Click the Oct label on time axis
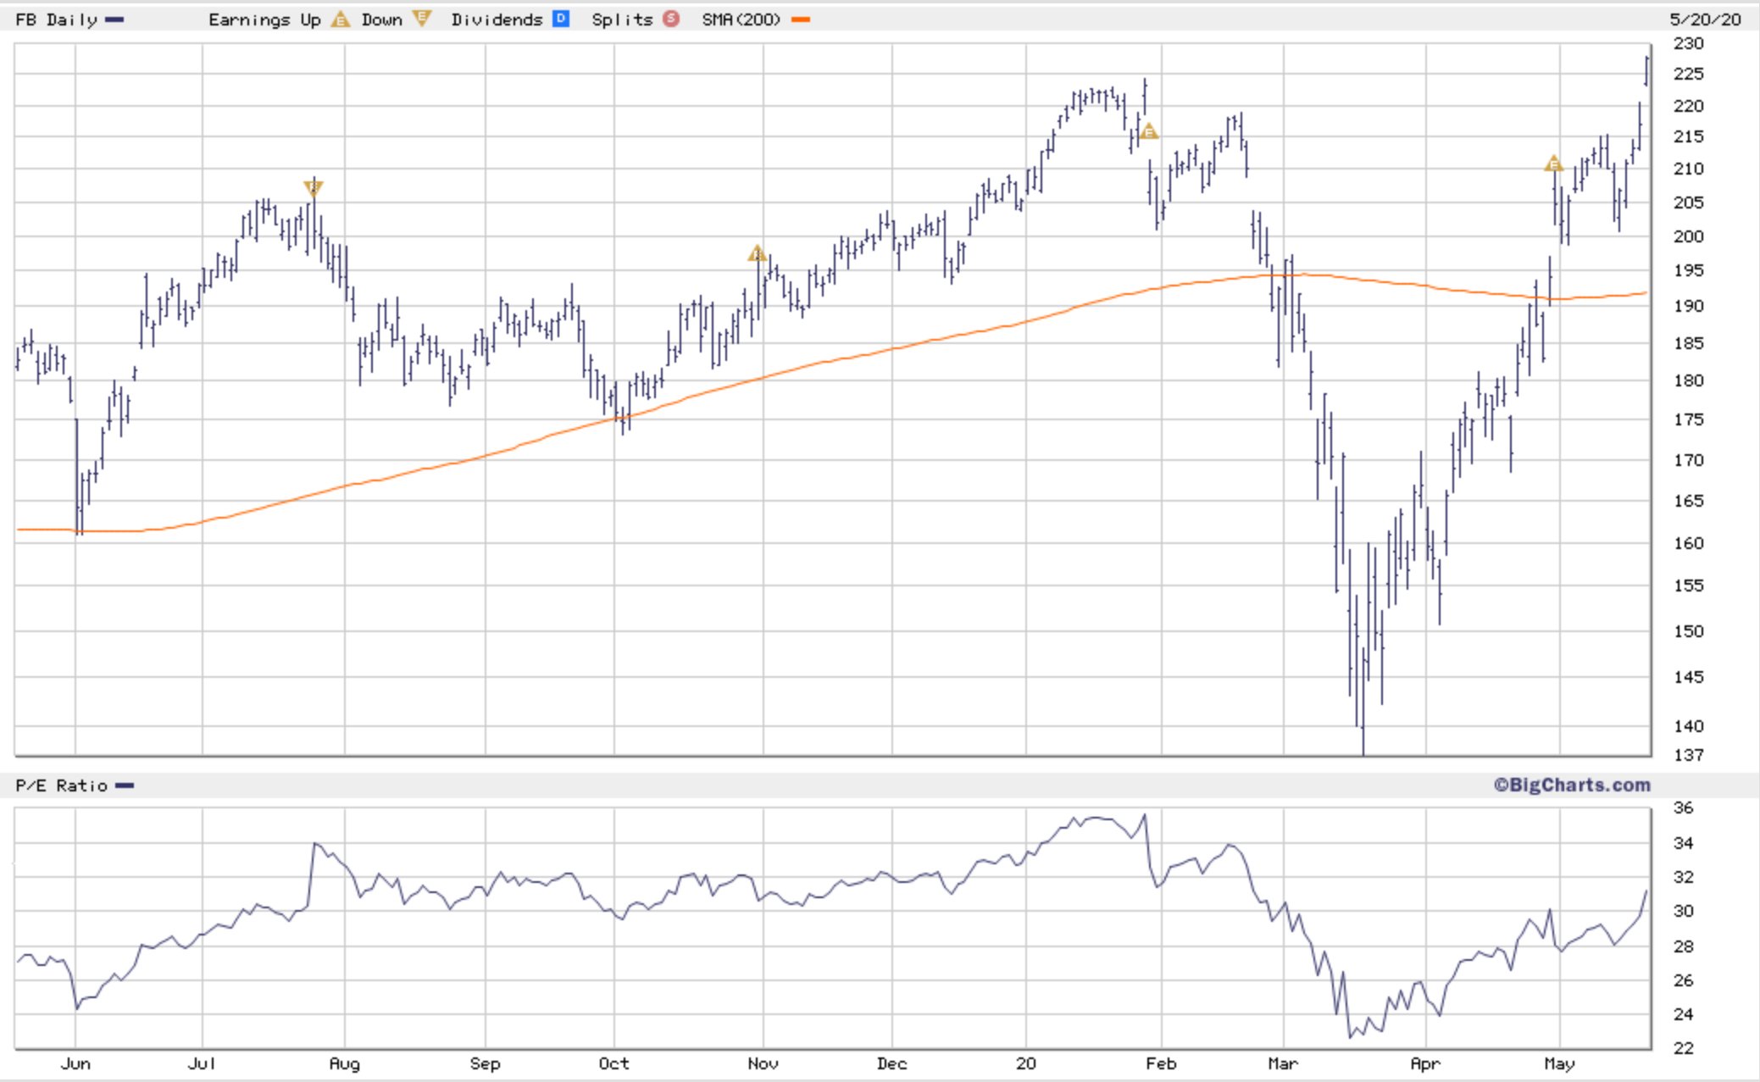 [x=614, y=1063]
